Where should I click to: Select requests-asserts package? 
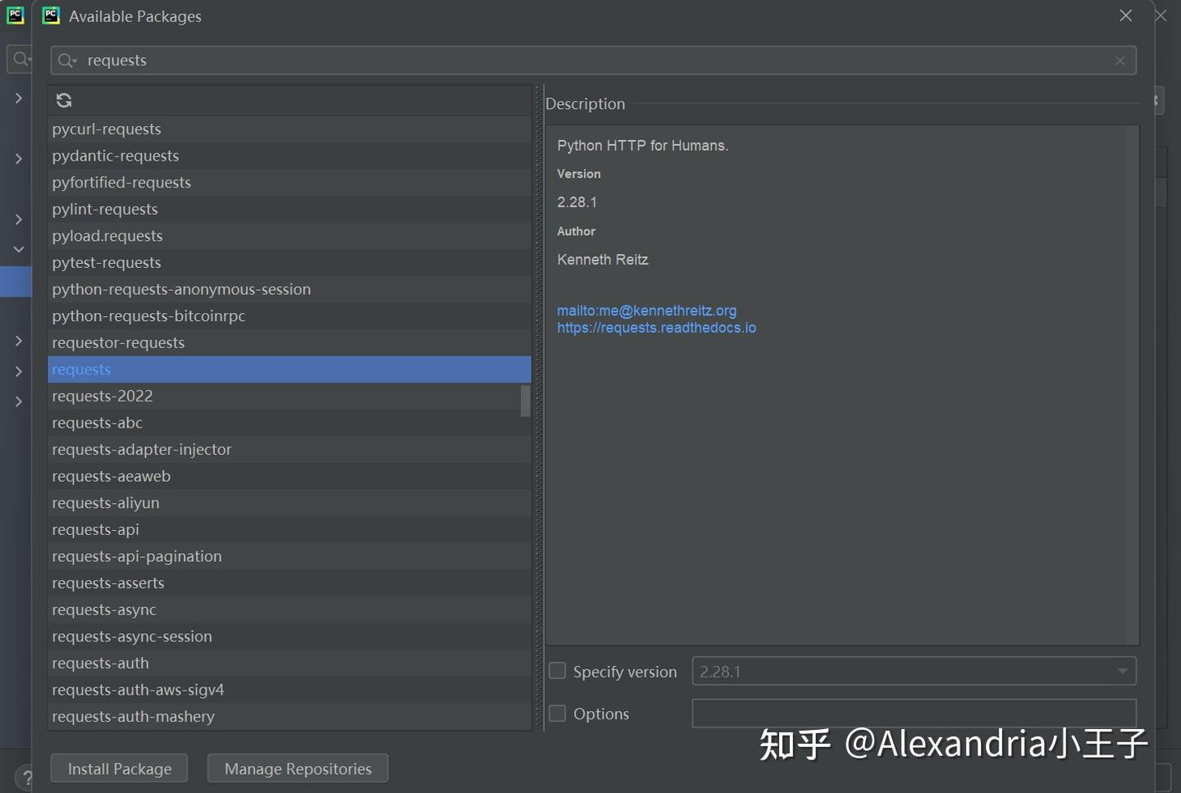(290, 582)
